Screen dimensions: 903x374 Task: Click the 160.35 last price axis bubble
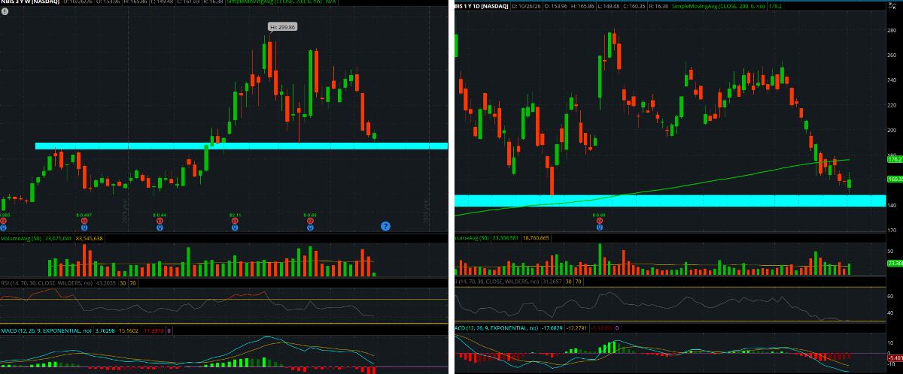895,179
